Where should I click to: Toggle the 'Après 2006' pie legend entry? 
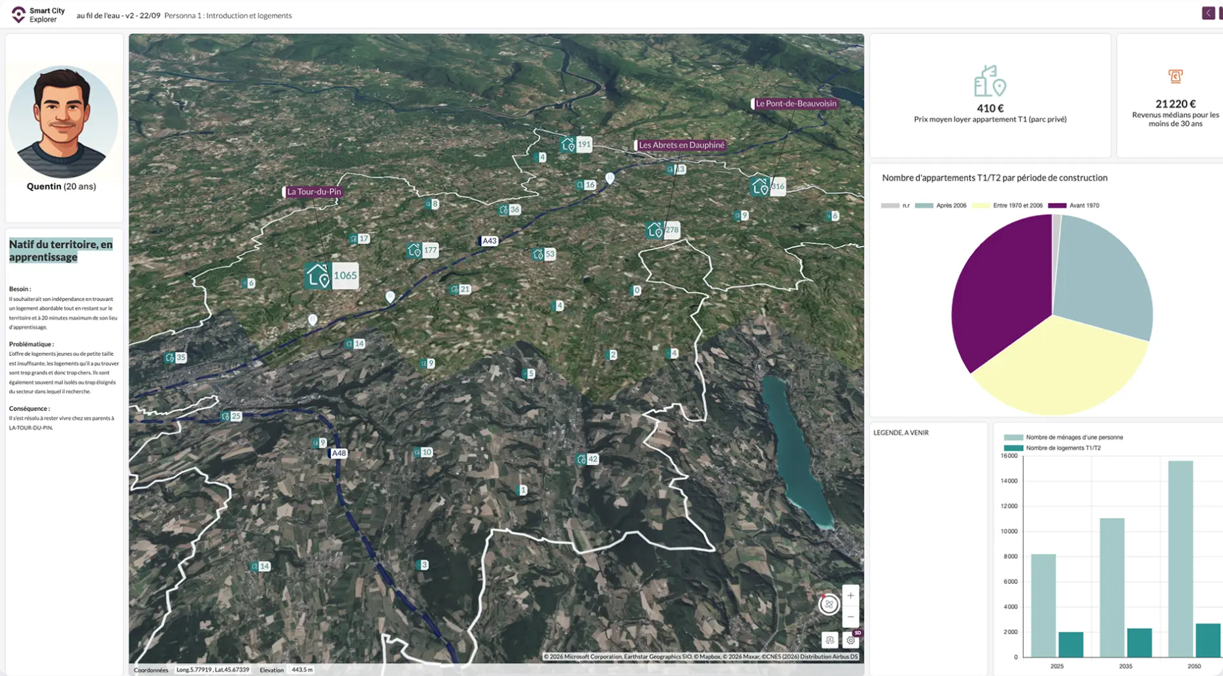coord(941,205)
